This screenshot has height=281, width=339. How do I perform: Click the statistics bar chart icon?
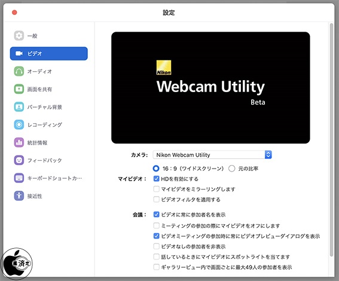click(x=19, y=142)
